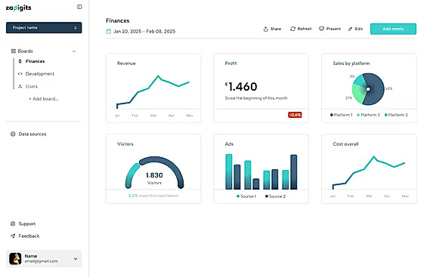Click the Visitors gauge value 1.830

[x=154, y=175]
